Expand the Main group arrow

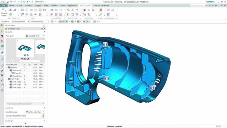(48, 18)
